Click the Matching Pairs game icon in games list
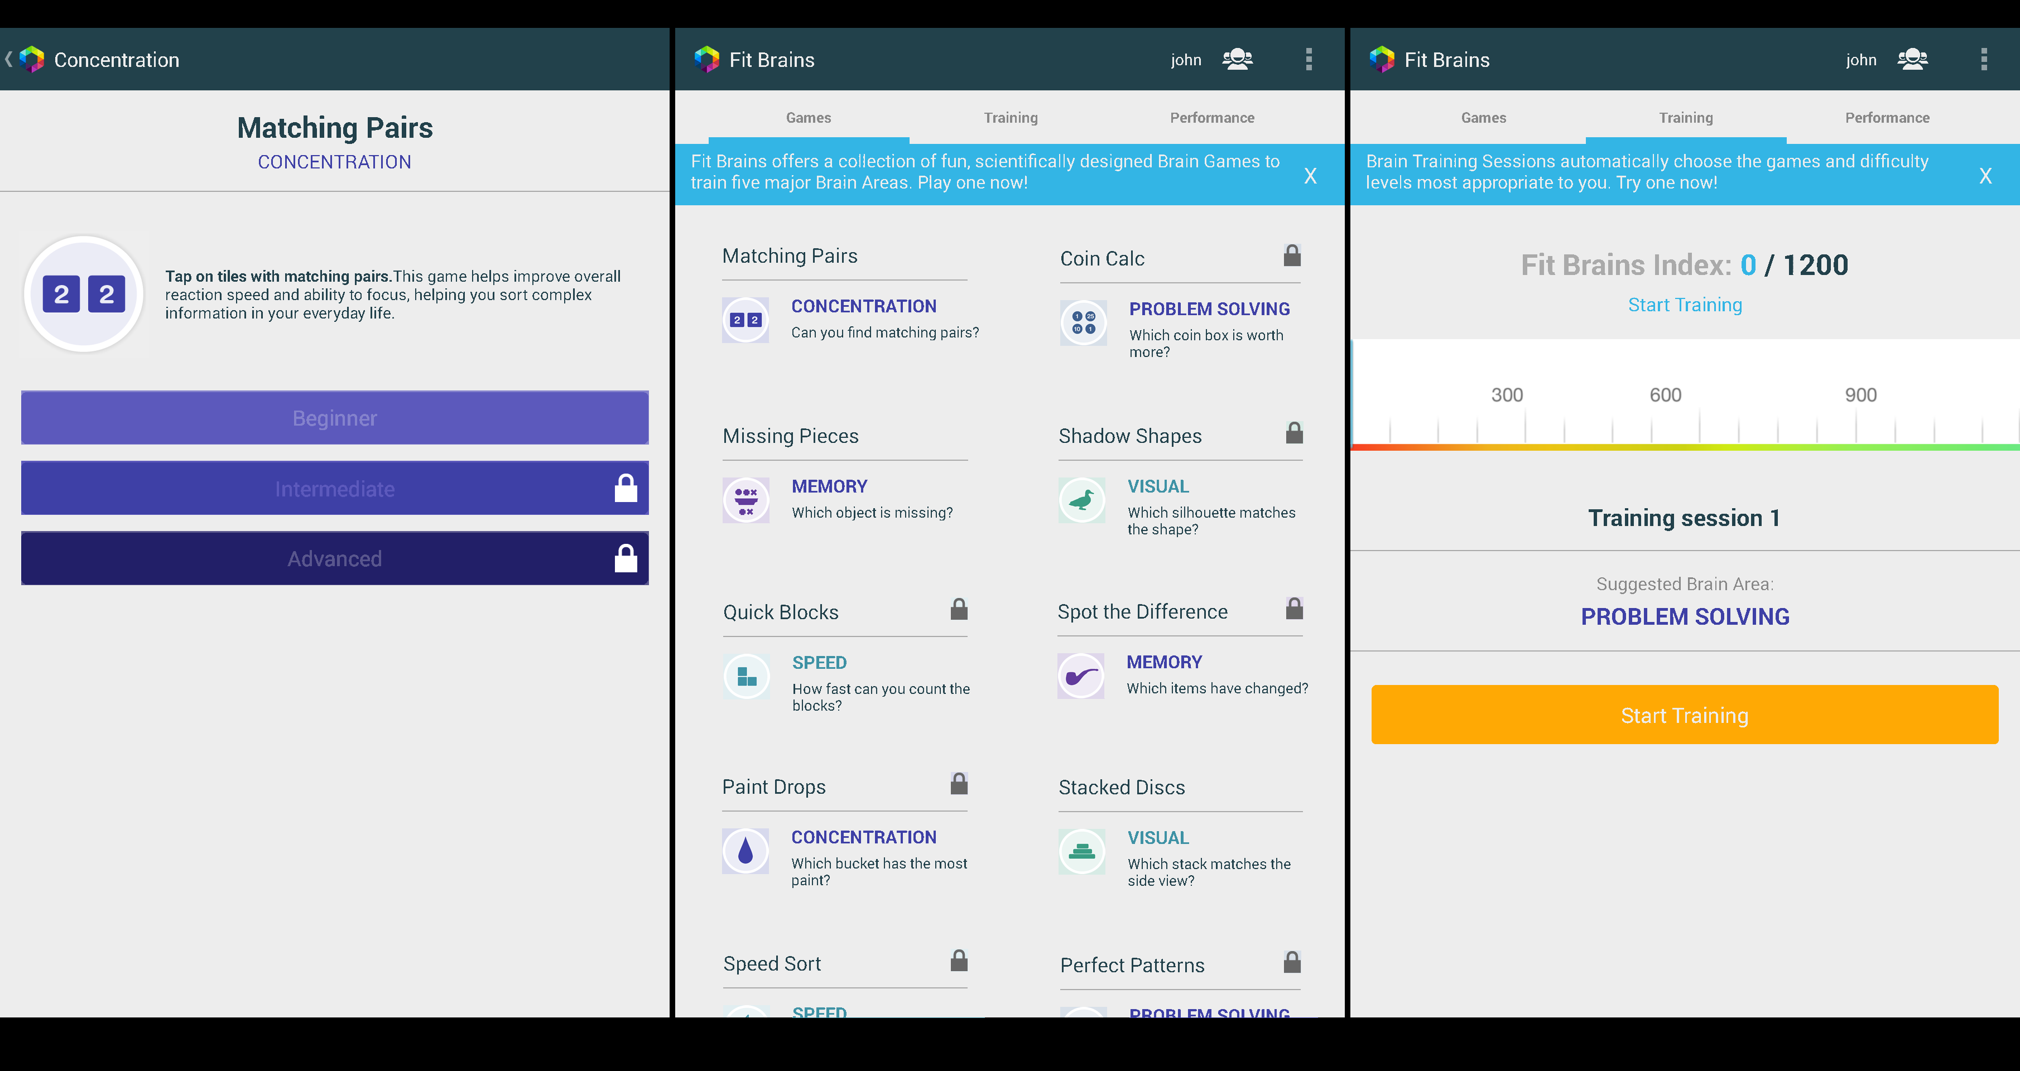The image size is (2020, 1071). 746,320
